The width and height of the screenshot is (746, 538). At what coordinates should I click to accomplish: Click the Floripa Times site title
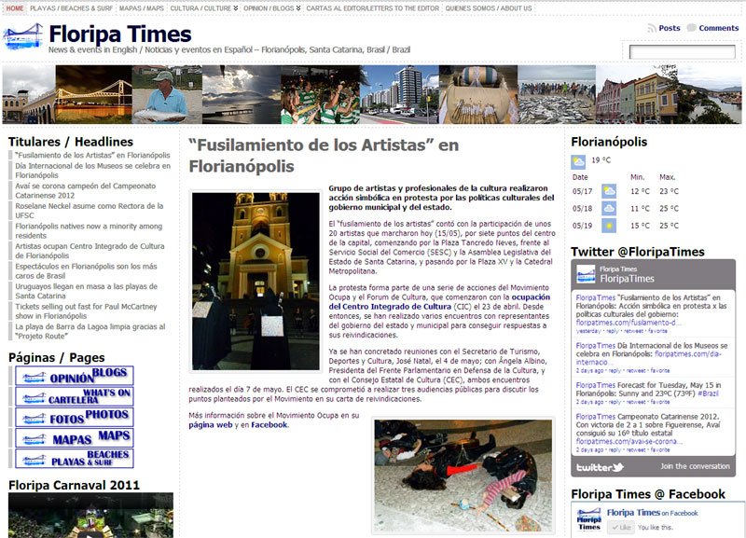(x=120, y=34)
